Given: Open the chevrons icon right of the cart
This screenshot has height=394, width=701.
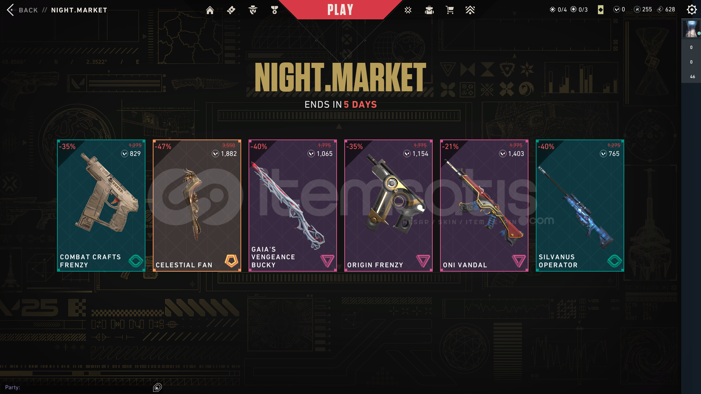Looking at the screenshot, I should pyautogui.click(x=470, y=10).
